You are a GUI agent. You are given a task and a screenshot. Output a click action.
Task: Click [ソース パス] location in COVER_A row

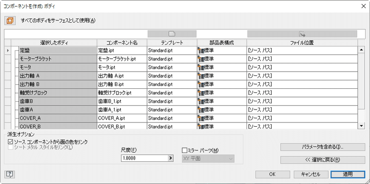click(x=302, y=118)
